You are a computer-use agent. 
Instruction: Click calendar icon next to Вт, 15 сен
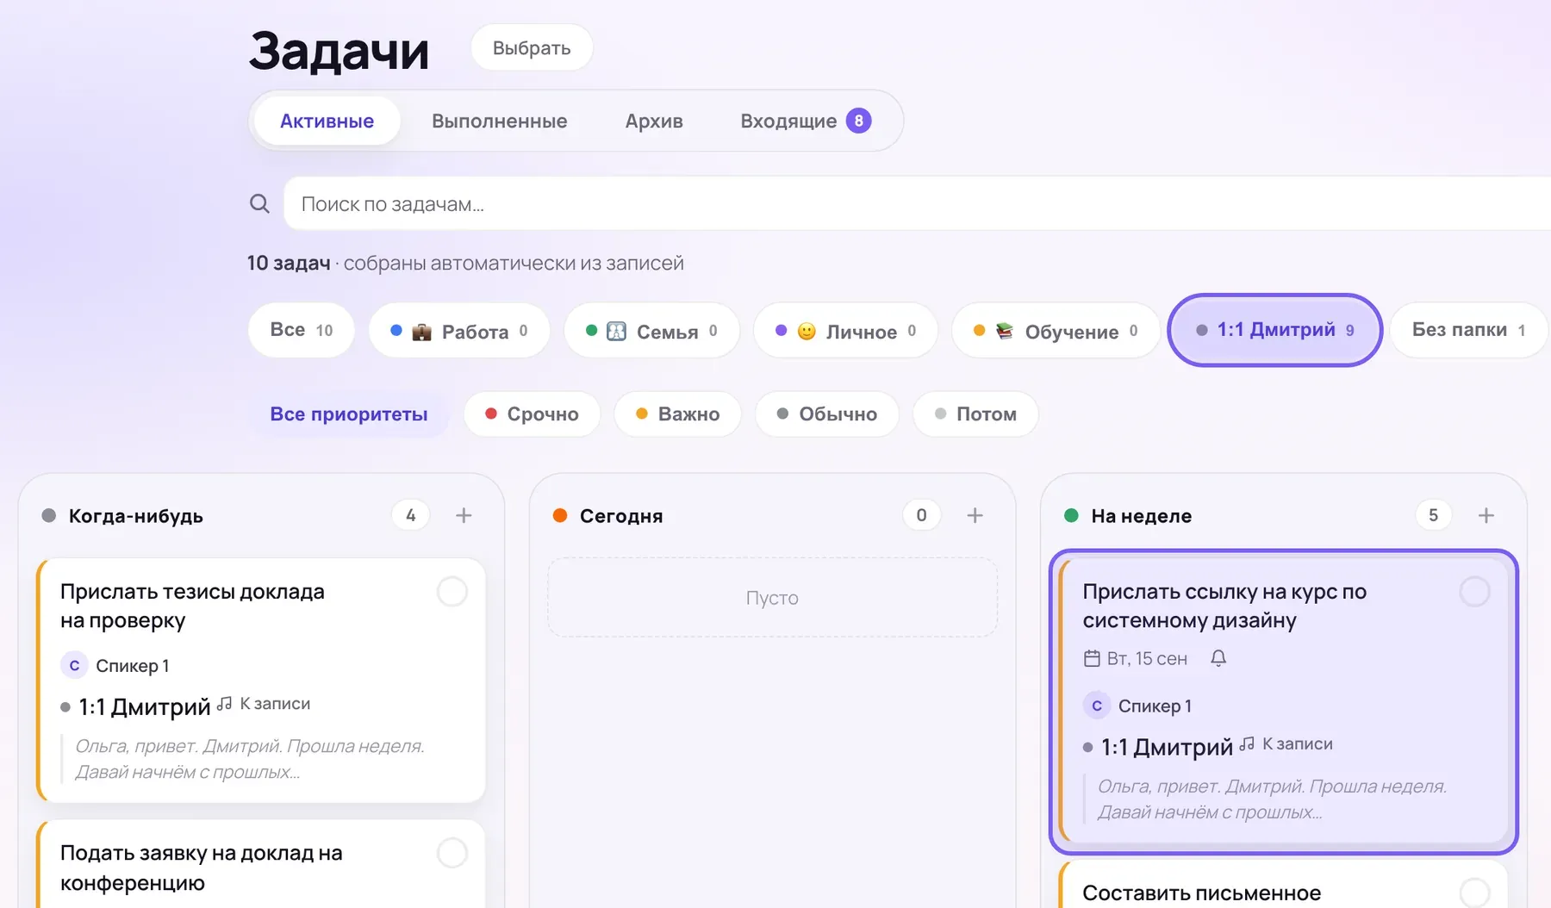point(1092,658)
